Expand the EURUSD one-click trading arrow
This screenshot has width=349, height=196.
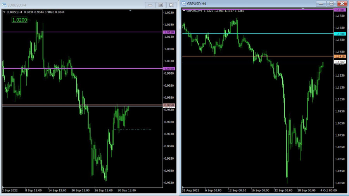click(x=4, y=12)
